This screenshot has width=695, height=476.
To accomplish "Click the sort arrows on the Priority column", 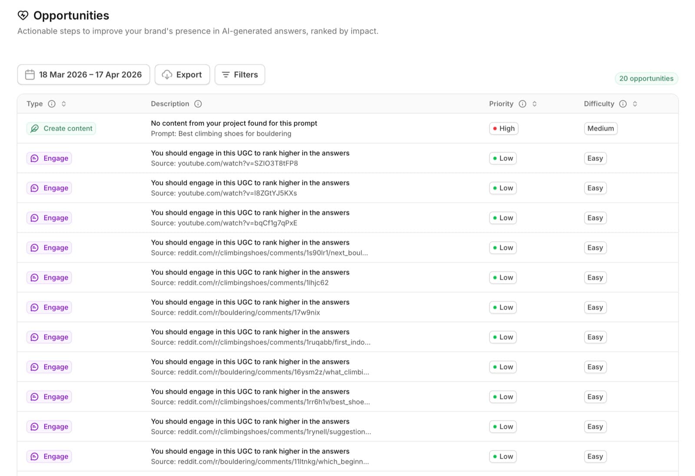I will [x=535, y=104].
